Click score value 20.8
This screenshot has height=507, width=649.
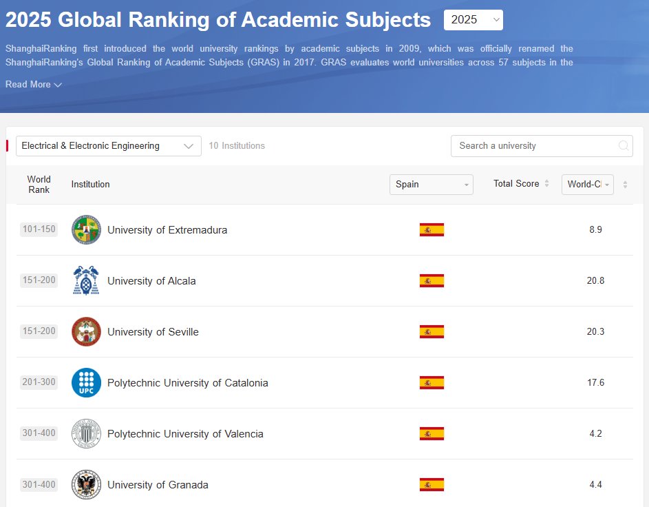tap(595, 280)
